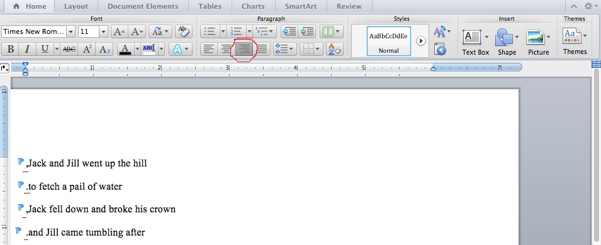This screenshot has width=601, height=245.
Task: Switch to the Tables tab
Action: (x=210, y=6)
